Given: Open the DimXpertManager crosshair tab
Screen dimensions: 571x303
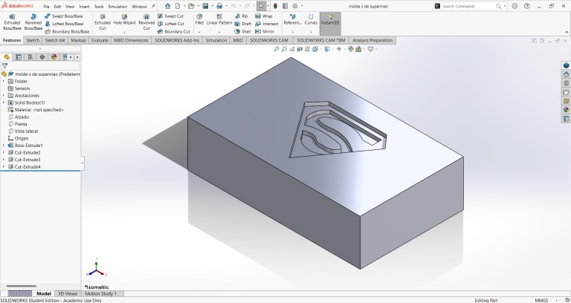Looking at the screenshot, I should point(42,57).
